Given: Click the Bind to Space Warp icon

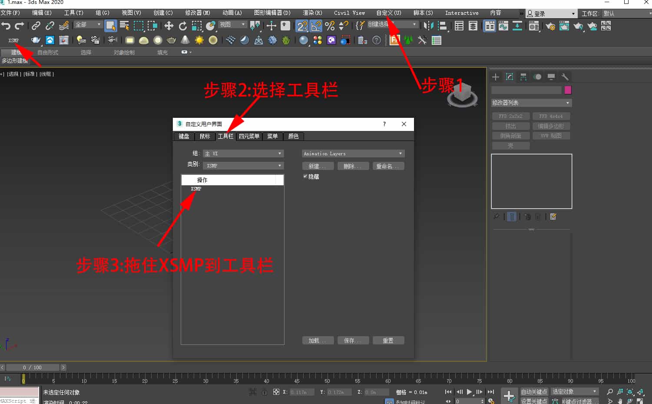Looking at the screenshot, I should pos(64,26).
